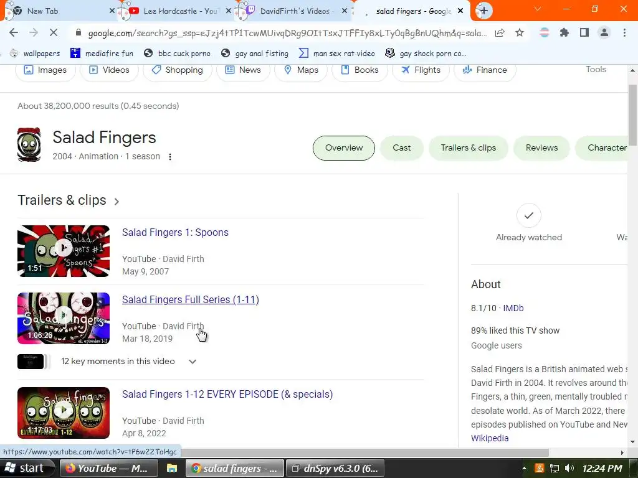Select the Overview chip
The height and width of the screenshot is (478, 638).
click(x=344, y=148)
